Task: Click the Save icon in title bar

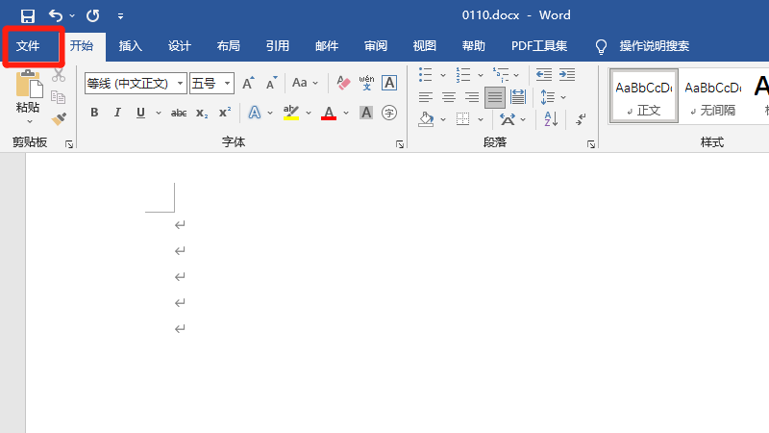Action: coord(27,15)
